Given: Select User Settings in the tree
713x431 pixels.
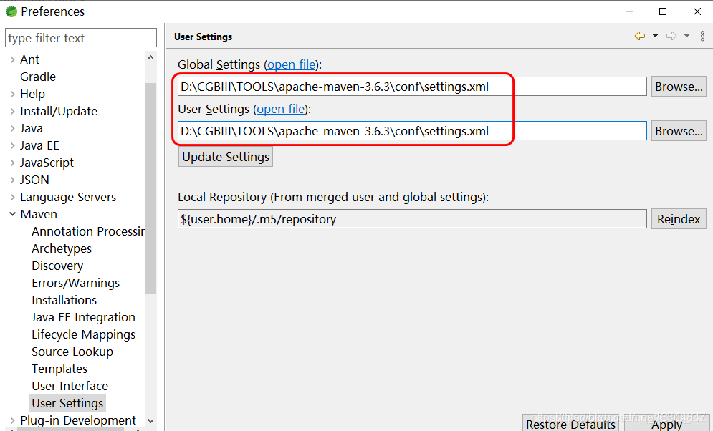Looking at the screenshot, I should click(x=67, y=403).
